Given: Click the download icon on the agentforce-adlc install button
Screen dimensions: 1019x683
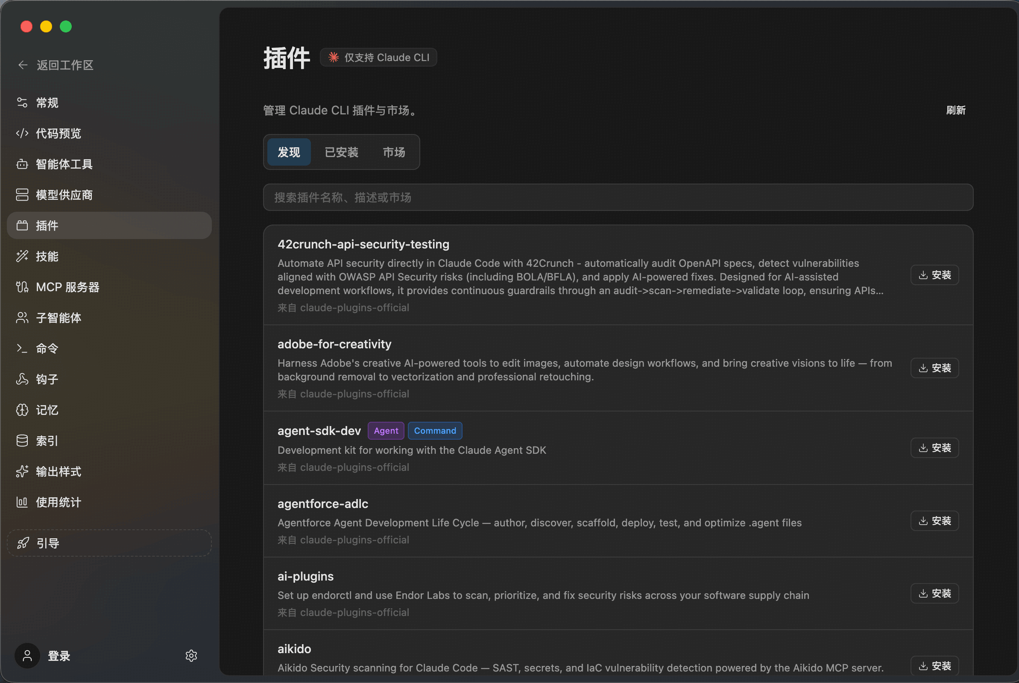Looking at the screenshot, I should (923, 521).
